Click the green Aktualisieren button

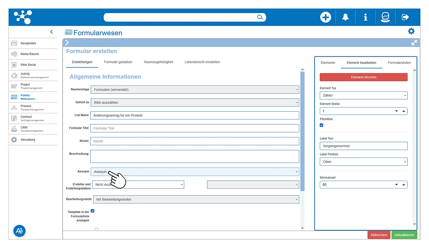(404, 235)
